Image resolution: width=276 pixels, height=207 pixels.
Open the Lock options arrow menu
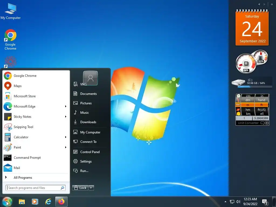[x=91, y=188]
